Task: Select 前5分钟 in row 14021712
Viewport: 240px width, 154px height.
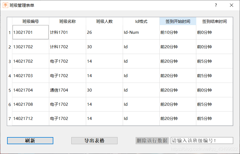Action: pyautogui.click(x=214, y=119)
